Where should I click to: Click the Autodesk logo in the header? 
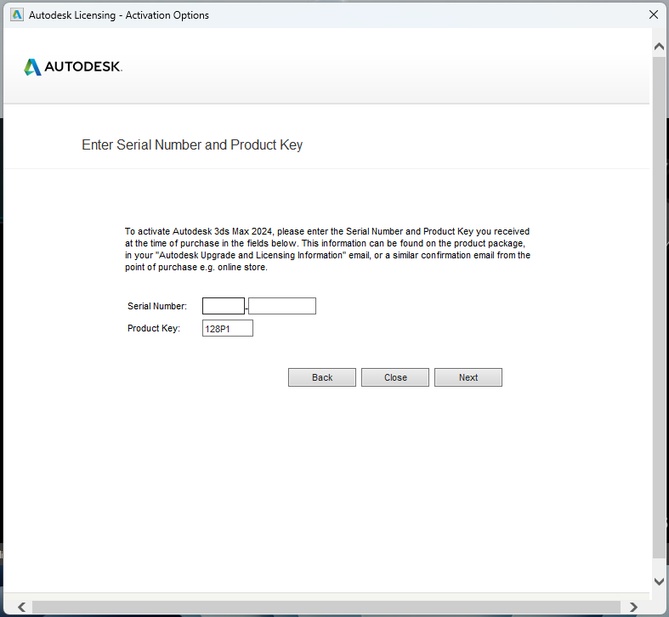click(x=73, y=67)
